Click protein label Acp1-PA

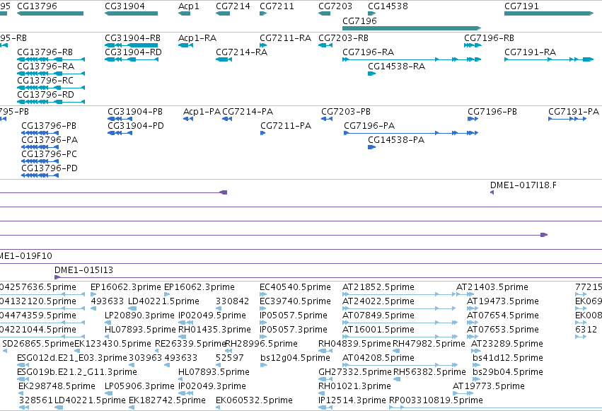pos(202,112)
